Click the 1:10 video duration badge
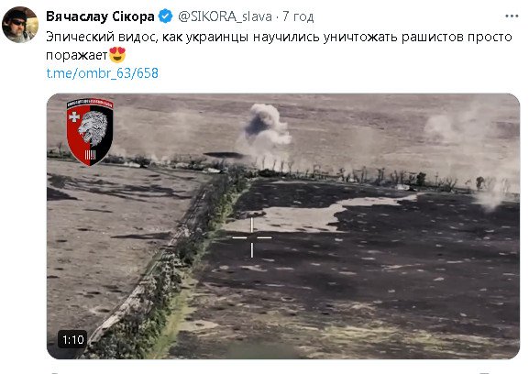529x374 pixels. (x=72, y=339)
